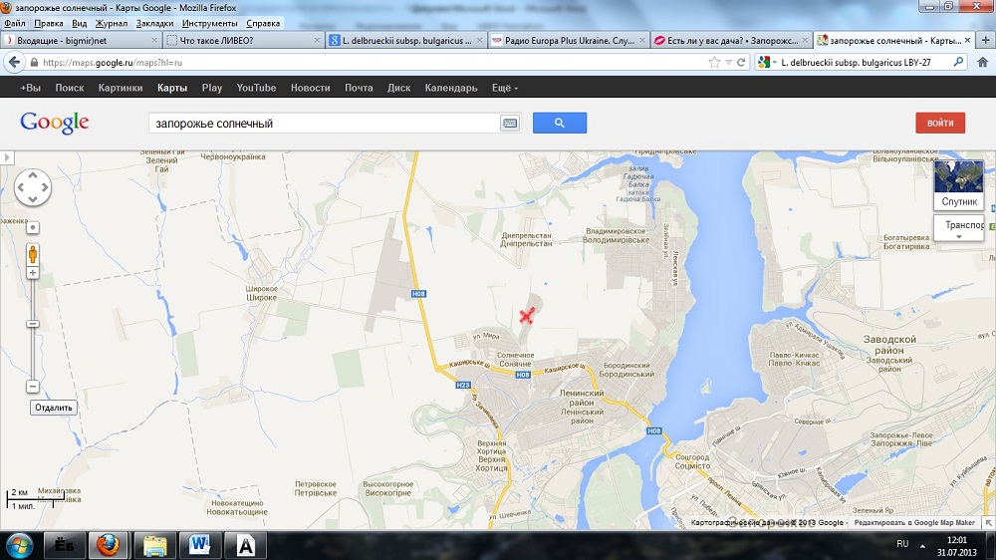Click the Отдалить tooltip button

[x=54, y=408]
